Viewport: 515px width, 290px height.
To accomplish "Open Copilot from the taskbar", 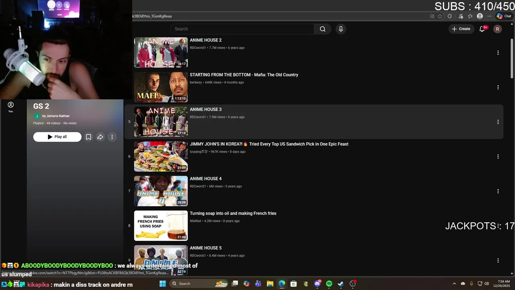I will [247, 284].
